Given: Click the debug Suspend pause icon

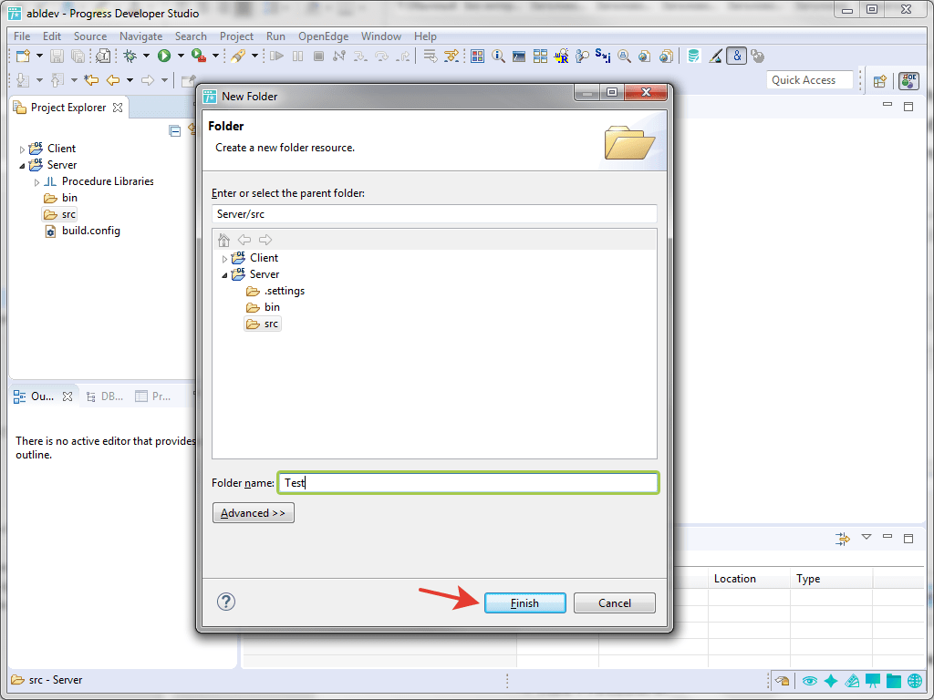Looking at the screenshot, I should pos(298,57).
